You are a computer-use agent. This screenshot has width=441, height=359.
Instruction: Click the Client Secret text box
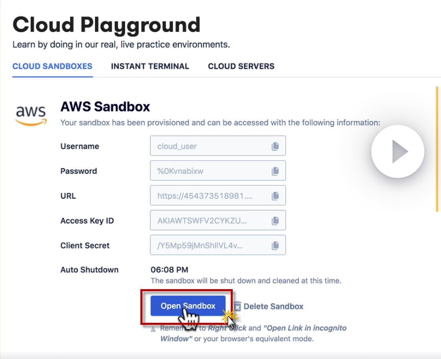tap(209, 245)
